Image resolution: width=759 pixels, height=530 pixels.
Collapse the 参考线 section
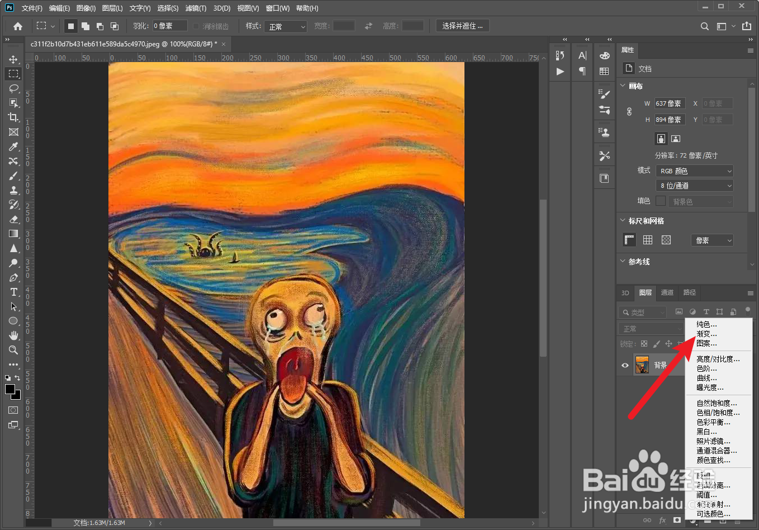coord(623,261)
